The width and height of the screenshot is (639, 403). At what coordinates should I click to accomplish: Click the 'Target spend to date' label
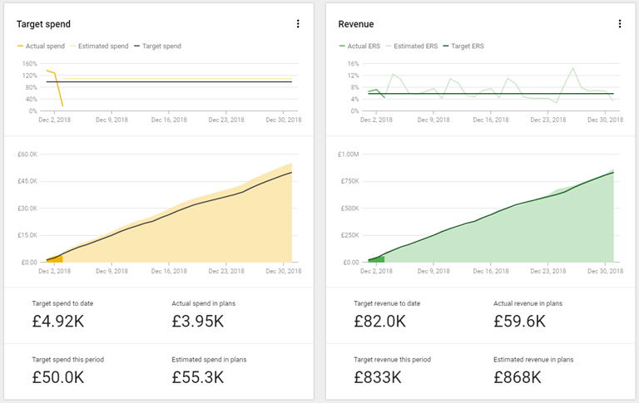point(62,303)
